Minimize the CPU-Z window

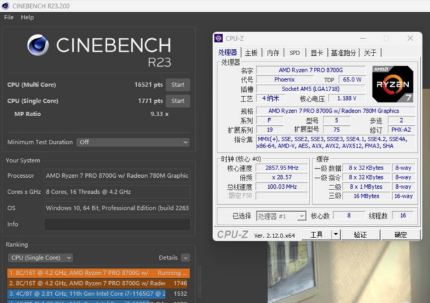click(x=363, y=39)
